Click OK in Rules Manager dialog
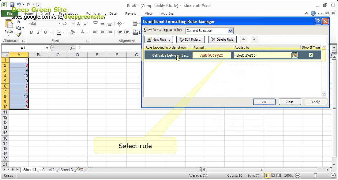 pyautogui.click(x=264, y=102)
